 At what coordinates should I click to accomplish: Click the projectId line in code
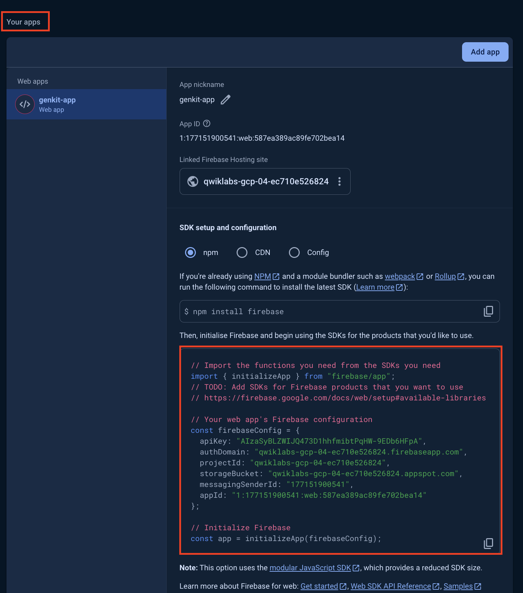(295, 463)
